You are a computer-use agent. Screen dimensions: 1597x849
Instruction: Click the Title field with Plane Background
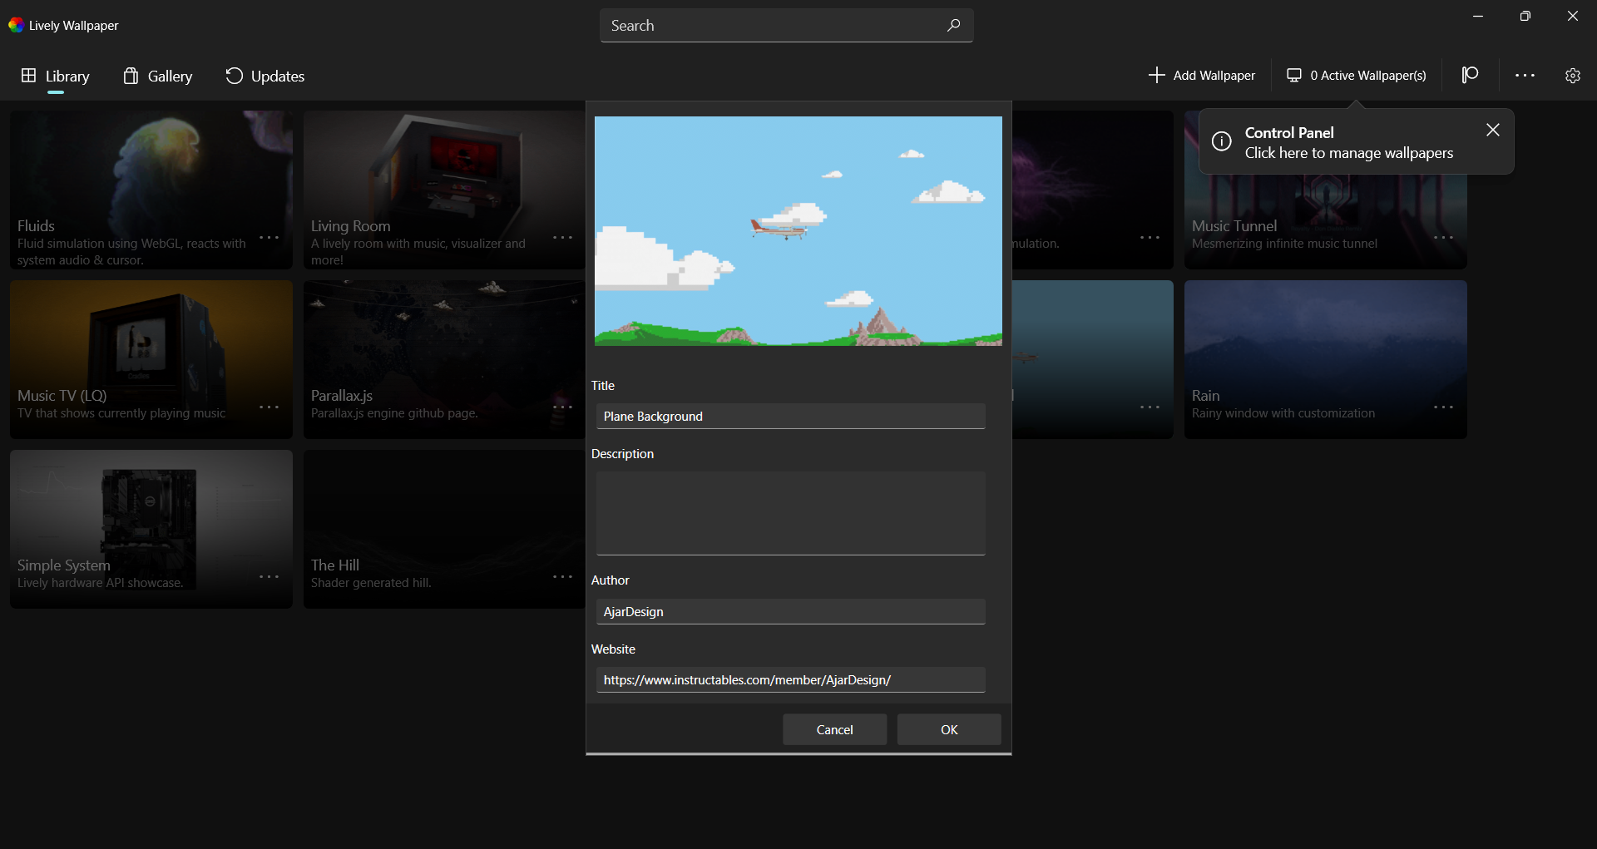coord(790,416)
